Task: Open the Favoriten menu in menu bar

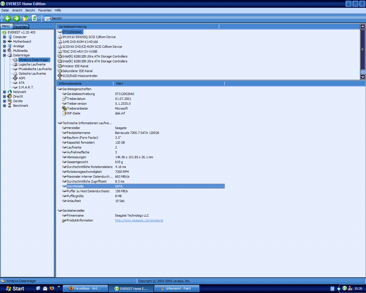Action: pos(45,10)
